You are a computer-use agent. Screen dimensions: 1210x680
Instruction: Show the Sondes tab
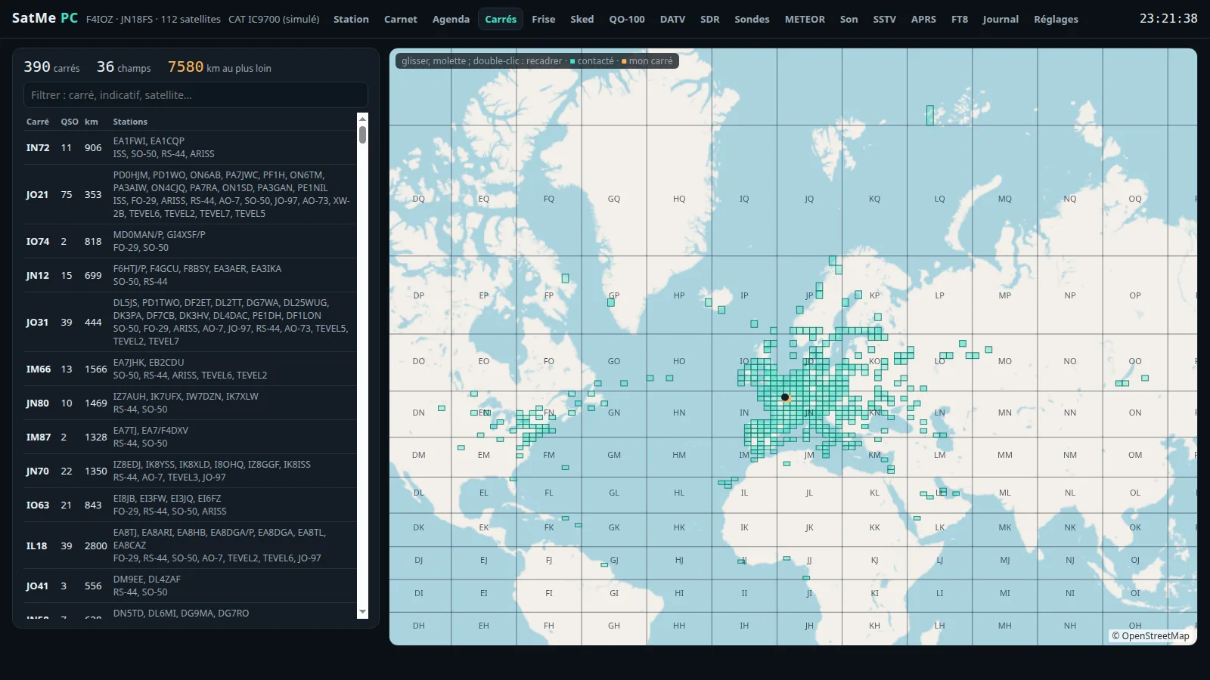tap(752, 19)
